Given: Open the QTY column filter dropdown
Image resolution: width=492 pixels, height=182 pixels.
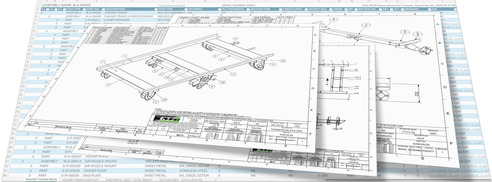Looking at the screenshot, I should point(402,9).
